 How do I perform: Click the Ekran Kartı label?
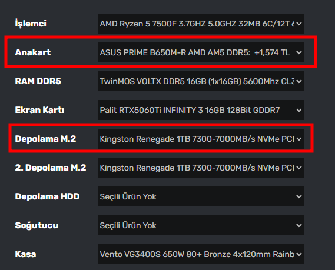(39, 110)
